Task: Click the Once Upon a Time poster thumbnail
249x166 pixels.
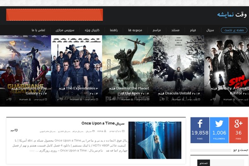Action: coord(155,140)
